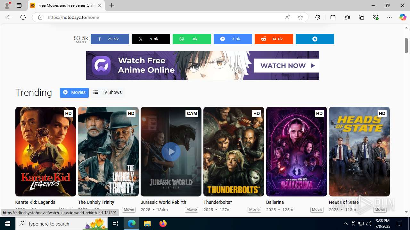410x230 pixels.
Task: Share on Reddit 34.6k button
Action: (x=274, y=39)
